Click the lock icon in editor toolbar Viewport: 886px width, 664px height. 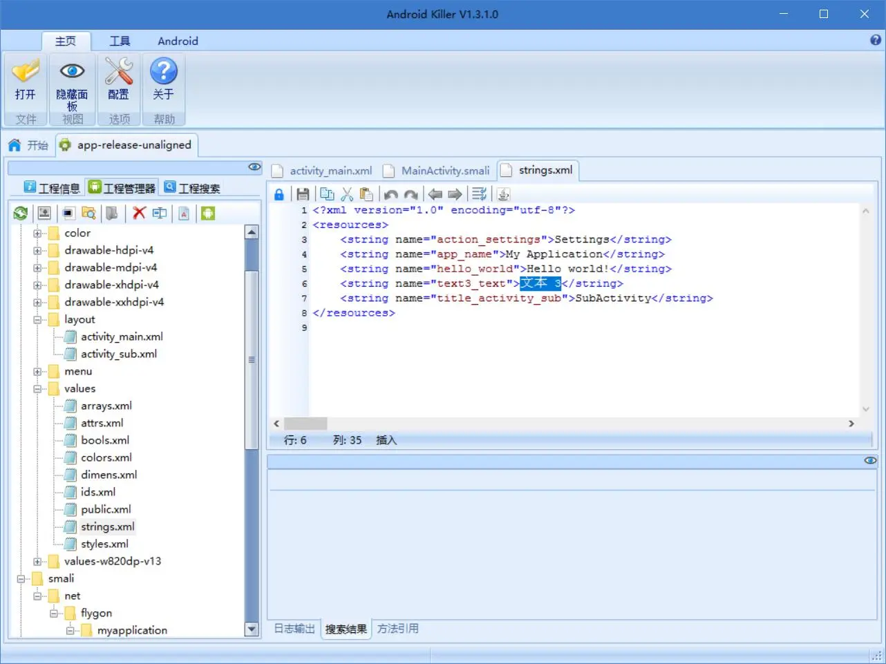point(279,194)
